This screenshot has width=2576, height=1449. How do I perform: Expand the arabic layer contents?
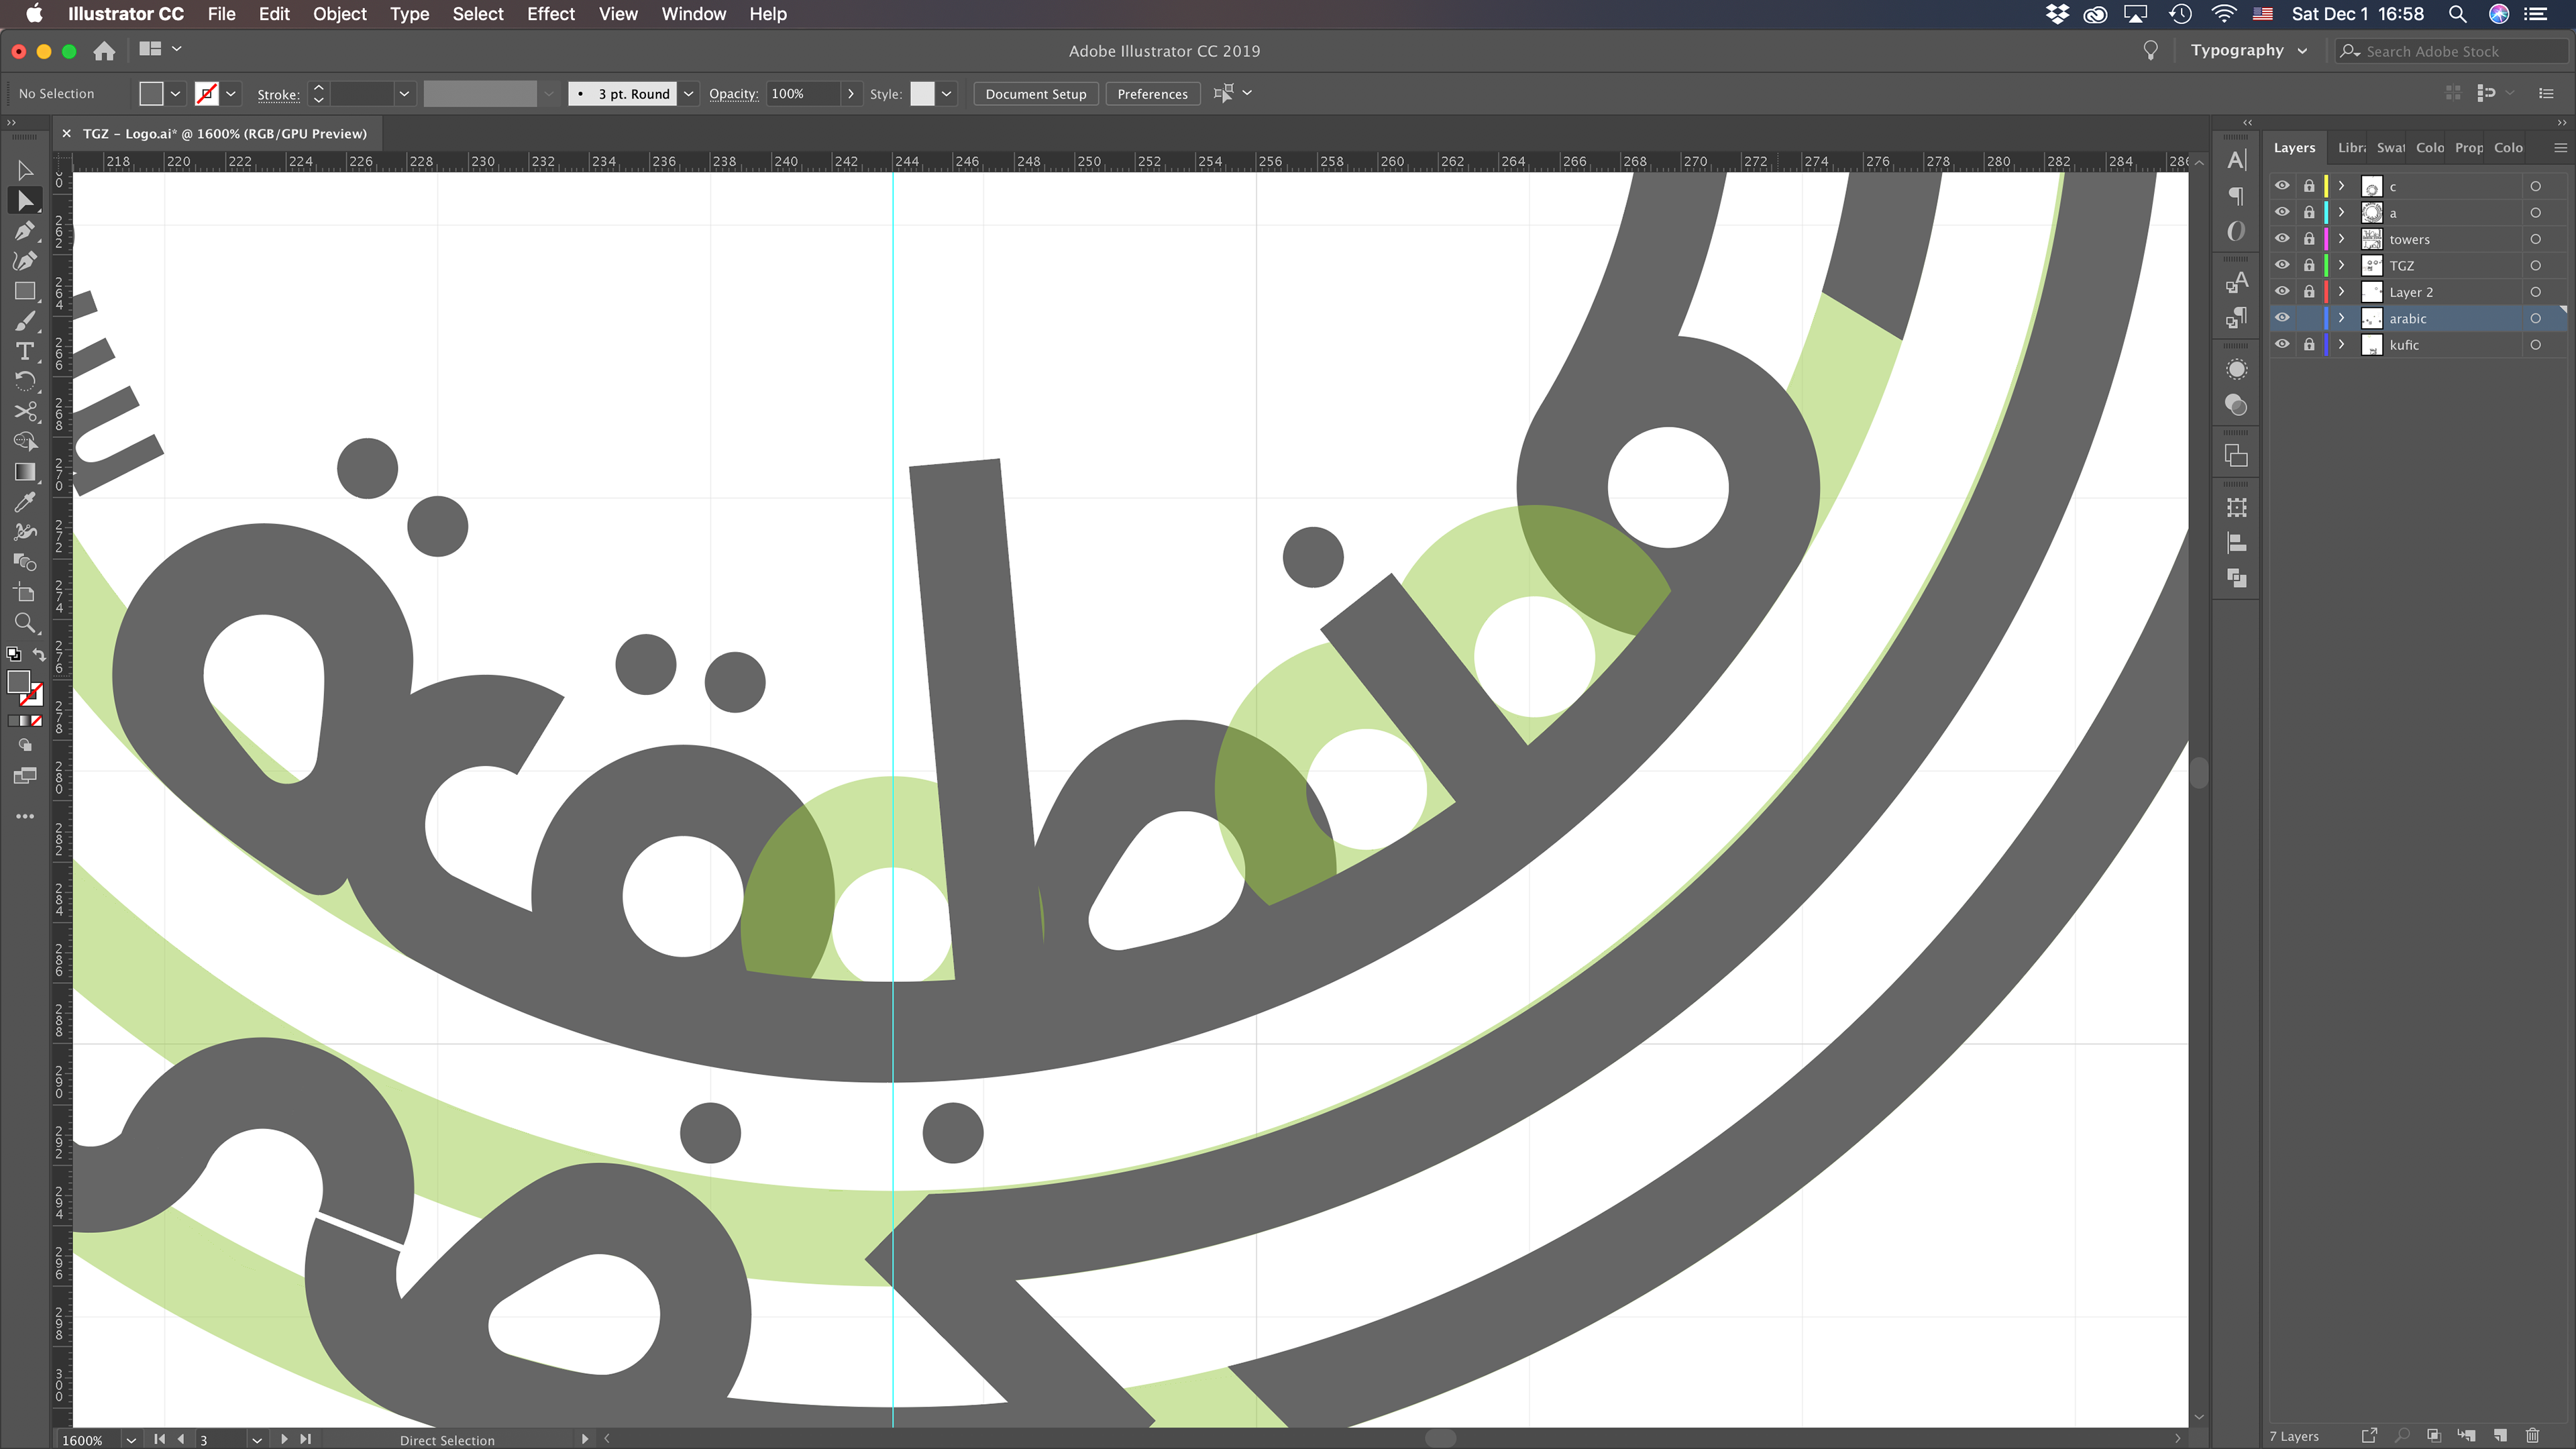coord(2341,318)
